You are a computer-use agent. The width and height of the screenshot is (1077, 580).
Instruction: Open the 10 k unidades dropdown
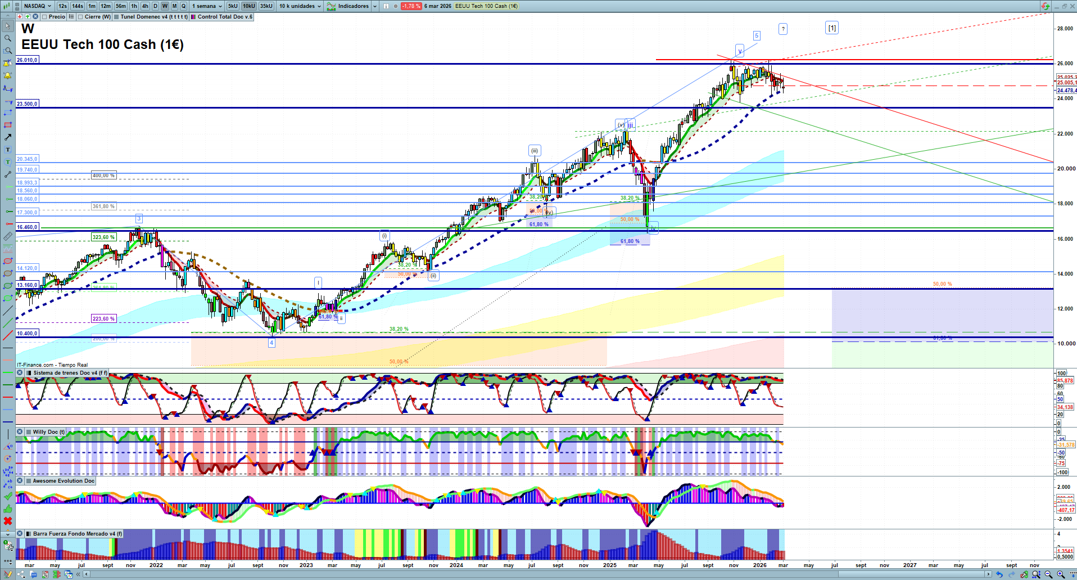pyautogui.click(x=301, y=6)
